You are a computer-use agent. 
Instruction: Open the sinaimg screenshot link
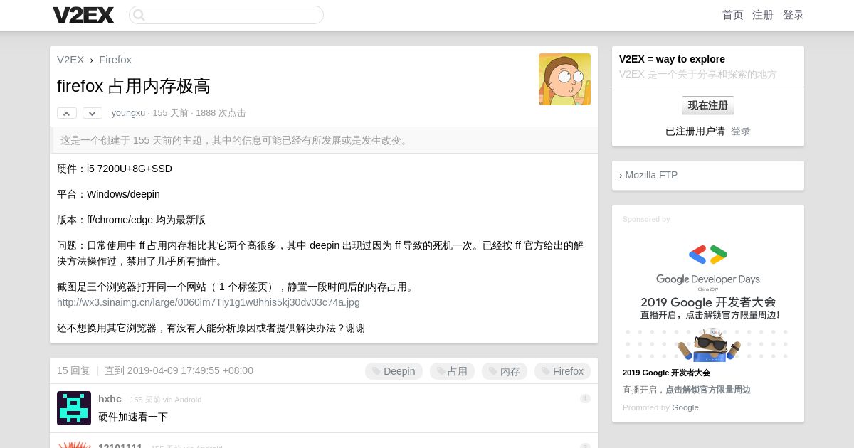coord(209,302)
